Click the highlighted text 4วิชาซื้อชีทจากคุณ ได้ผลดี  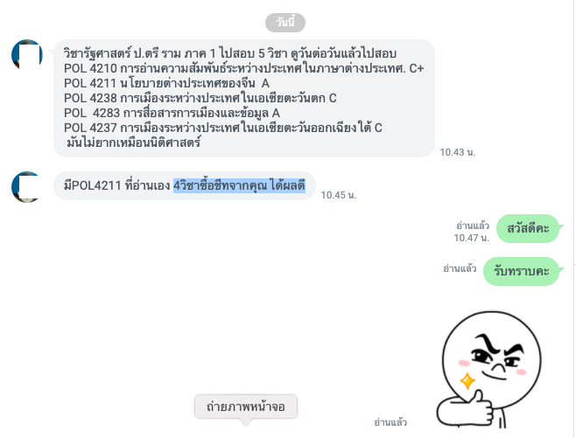[240, 185]
